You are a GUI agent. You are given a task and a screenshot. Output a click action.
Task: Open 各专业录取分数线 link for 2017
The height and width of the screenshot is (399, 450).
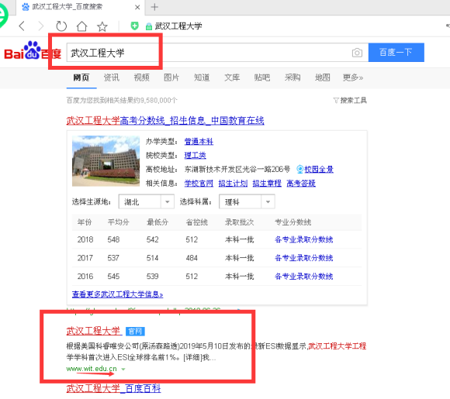coord(303,258)
